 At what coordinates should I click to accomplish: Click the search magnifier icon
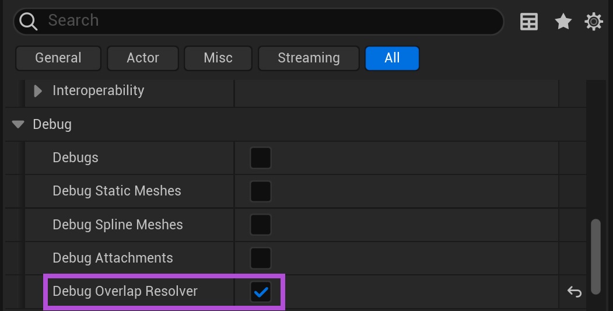27,22
